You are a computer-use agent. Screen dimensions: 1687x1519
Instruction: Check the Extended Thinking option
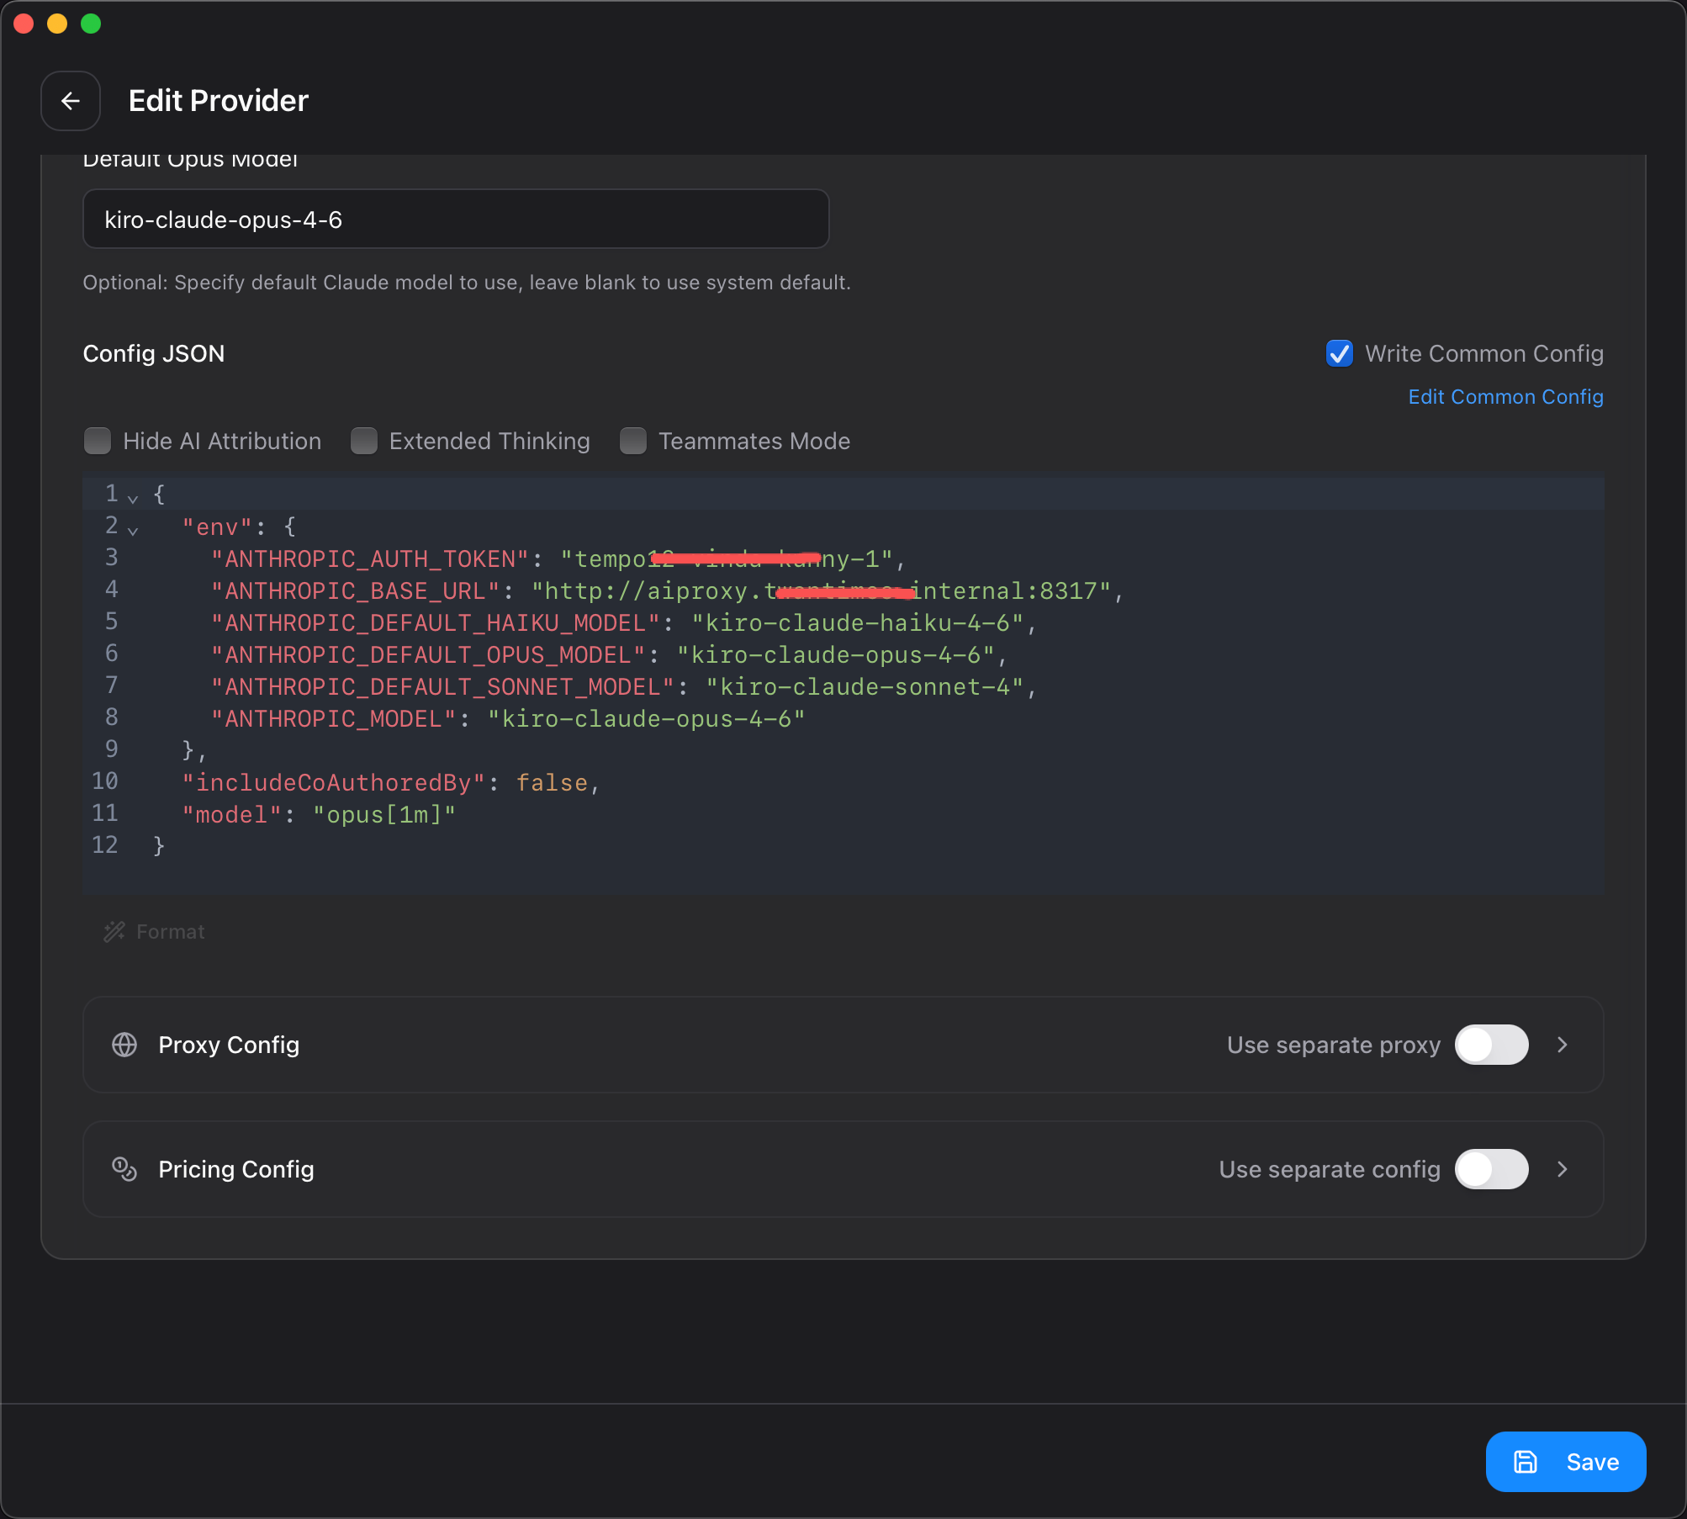(x=364, y=441)
